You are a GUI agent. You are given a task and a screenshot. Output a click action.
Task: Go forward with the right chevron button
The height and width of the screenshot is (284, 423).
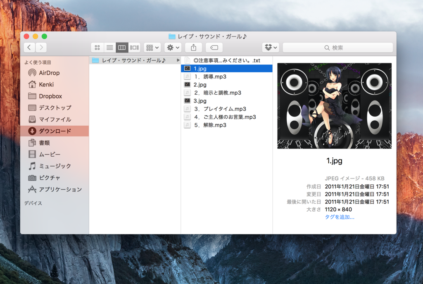pos(41,48)
